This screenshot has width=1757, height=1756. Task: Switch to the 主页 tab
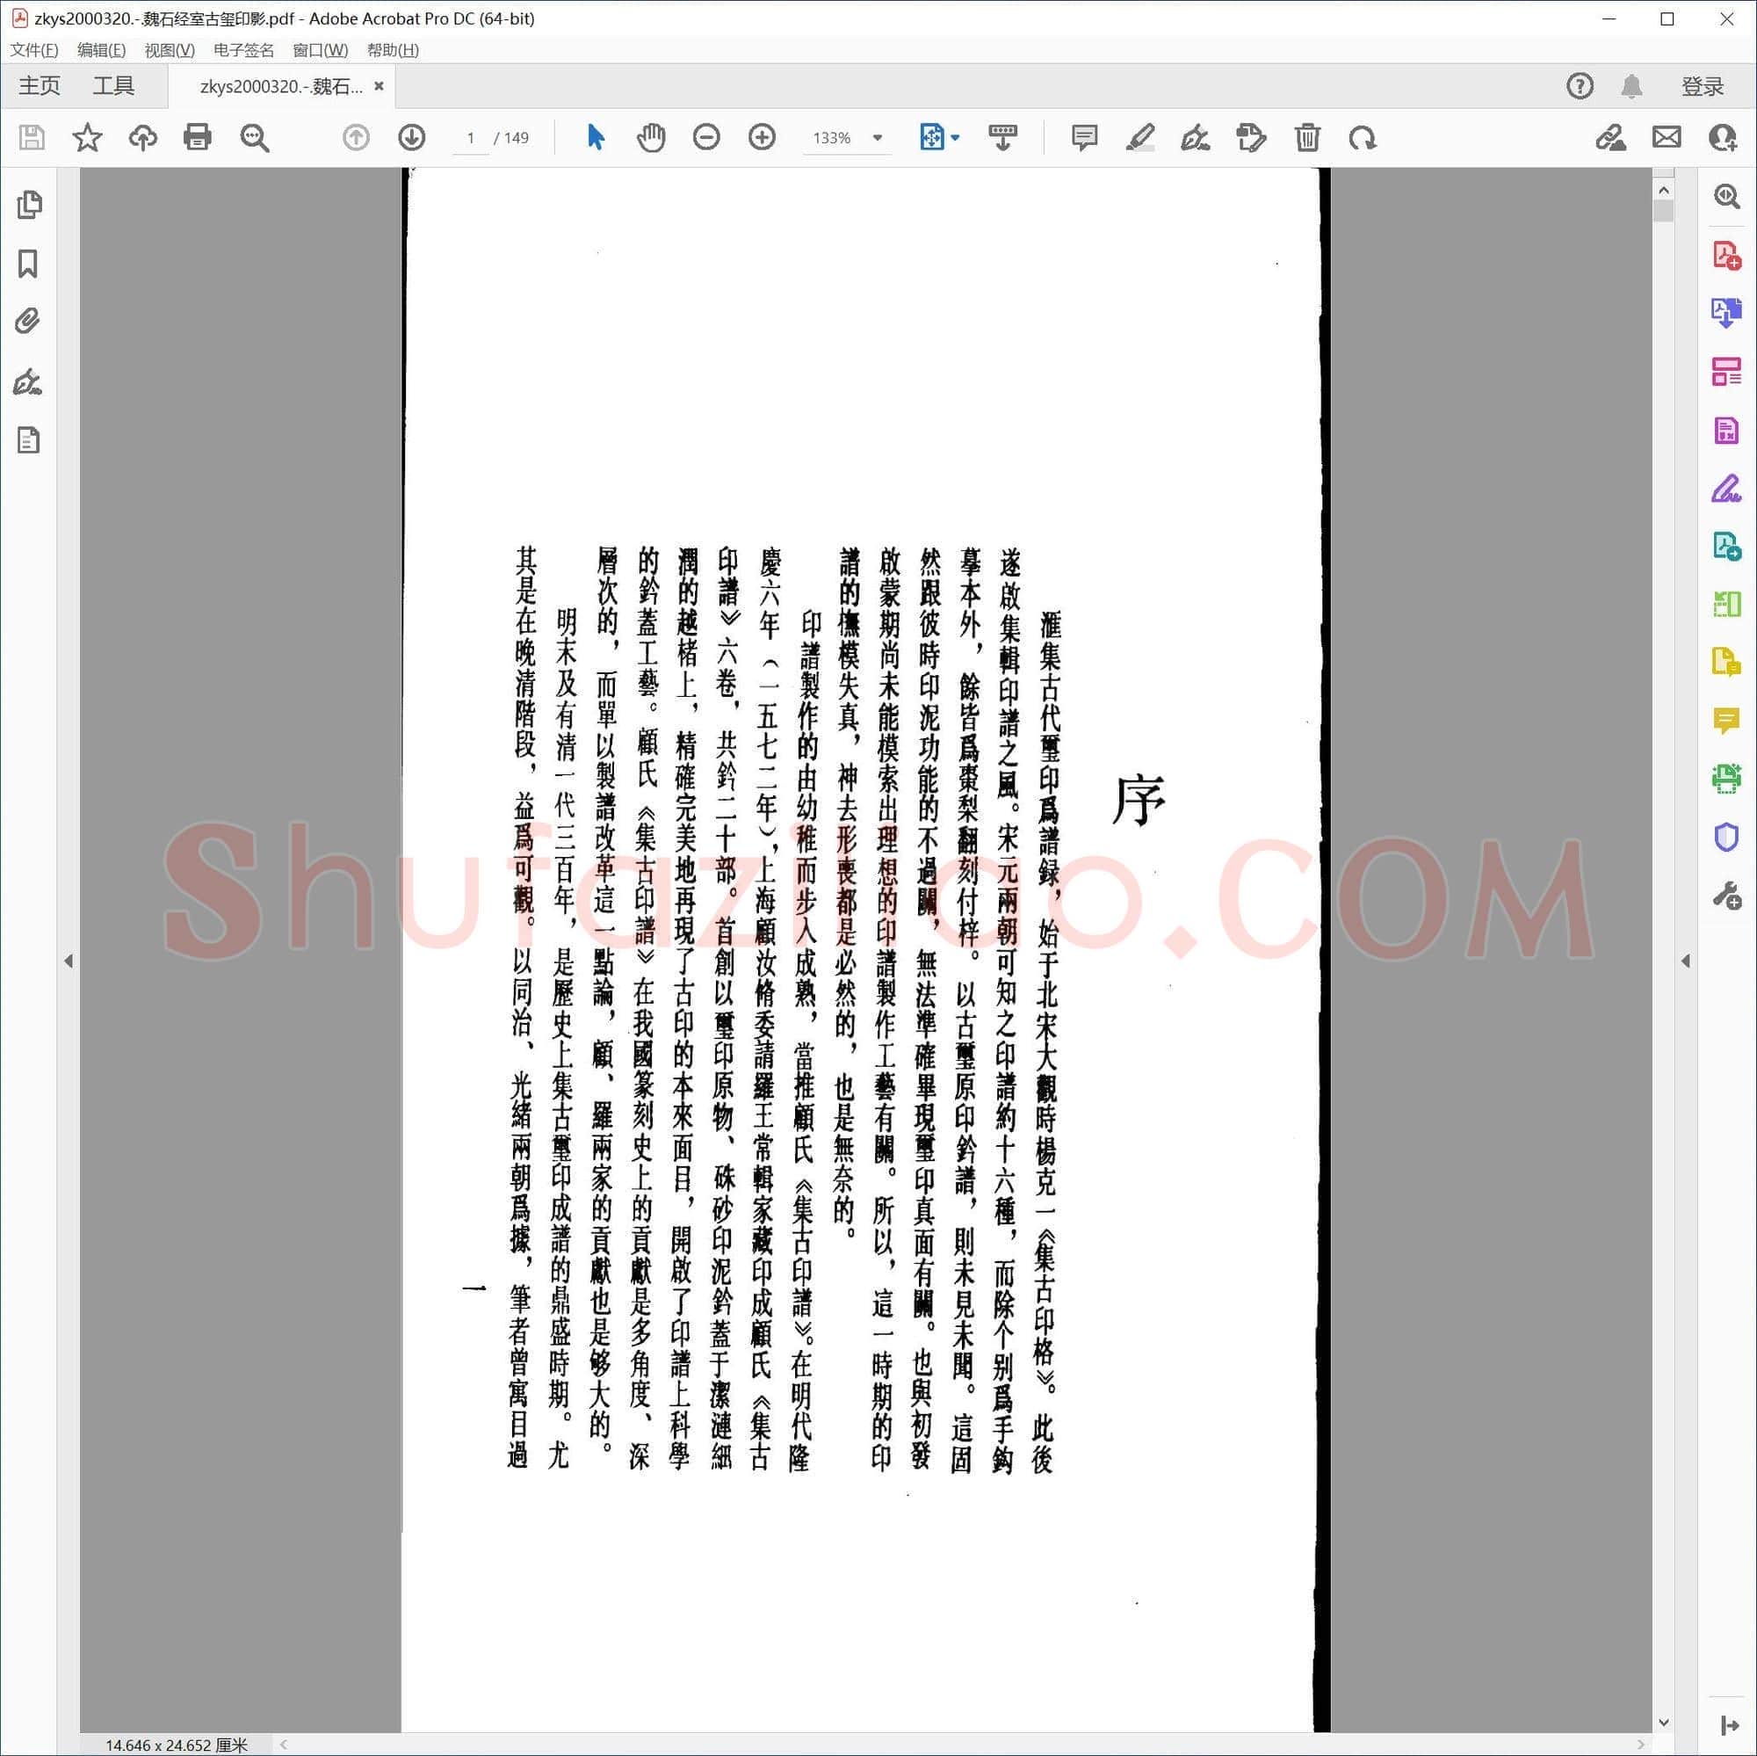point(40,85)
